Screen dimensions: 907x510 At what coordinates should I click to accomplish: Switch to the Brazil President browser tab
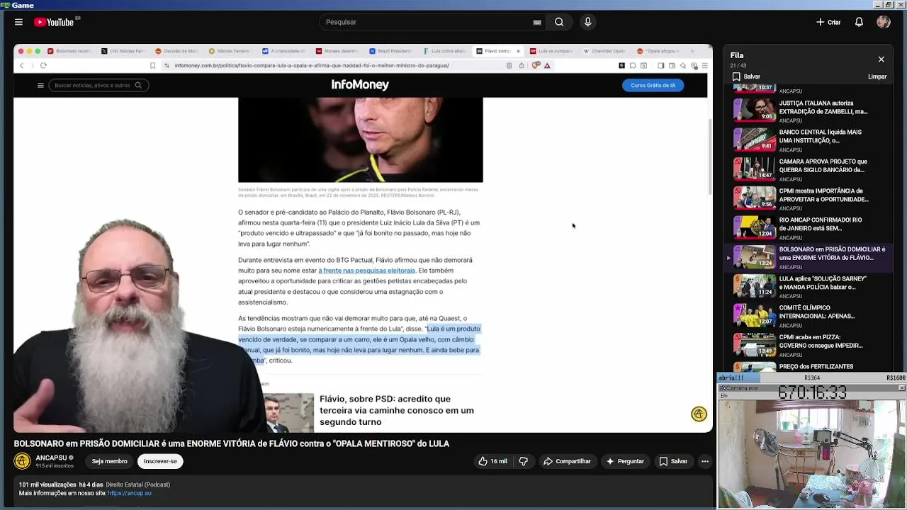point(390,51)
